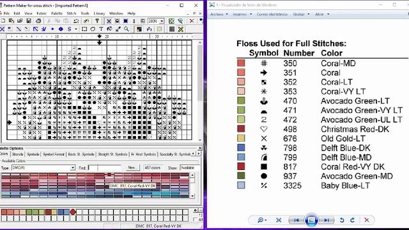Viewport: 409px width, 230px height.
Task: Open the Library menu
Action: [99, 13]
